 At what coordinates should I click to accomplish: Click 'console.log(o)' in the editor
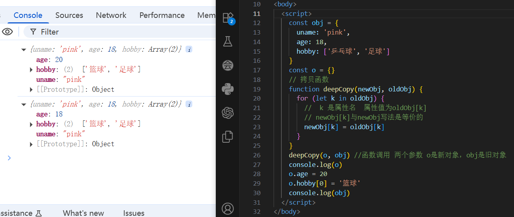pos(316,165)
